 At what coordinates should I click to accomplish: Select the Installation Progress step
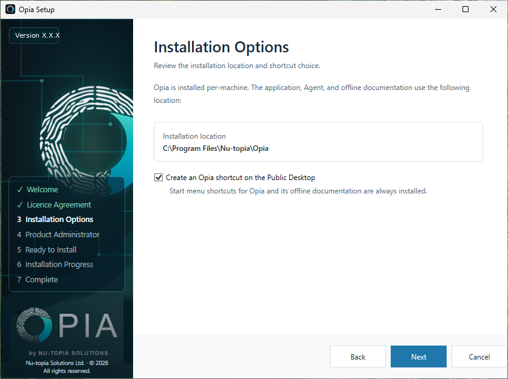pyautogui.click(x=55, y=265)
